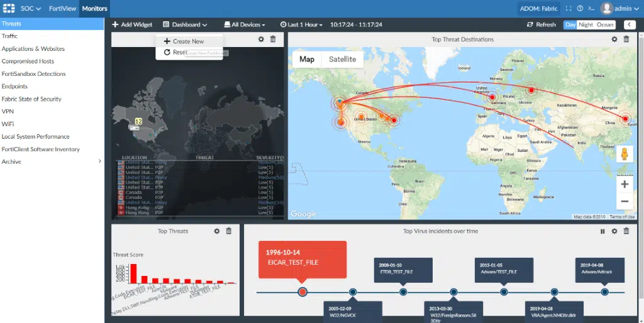Open FortiSandbox Detections monitor

[x=52, y=74]
